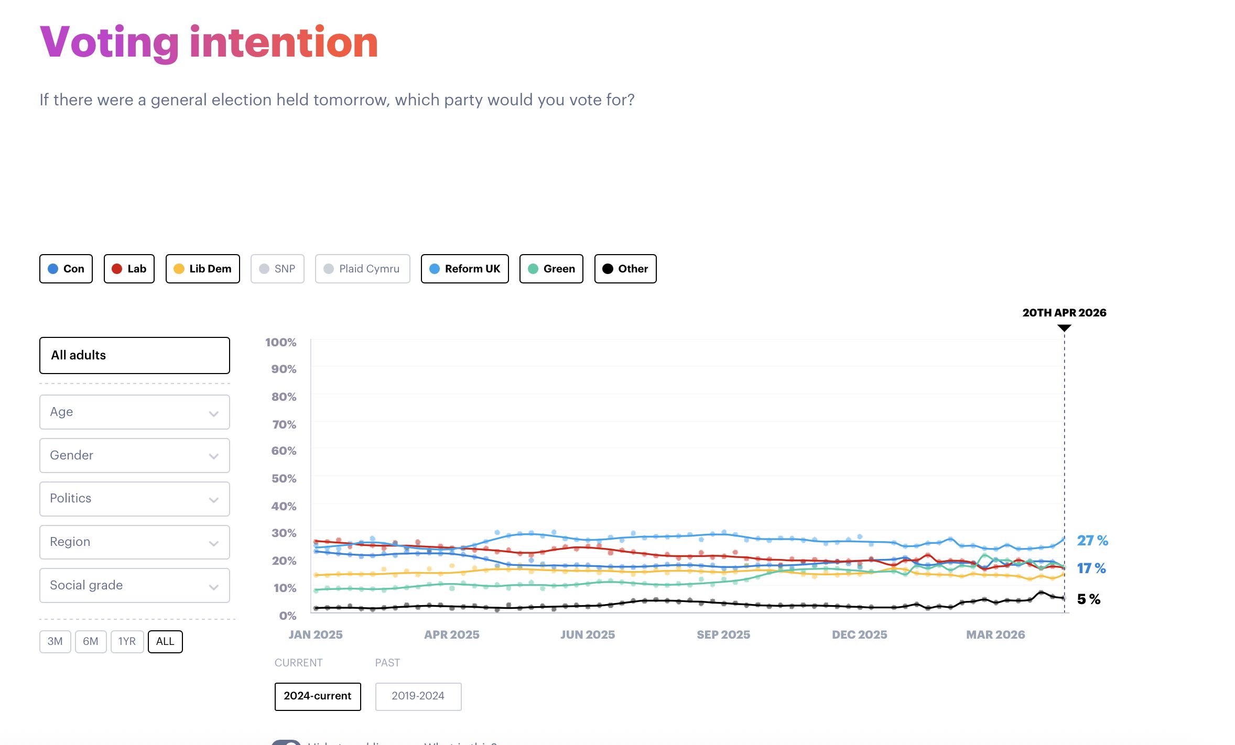The image size is (1235, 745).
Task: Select the 1YR time range
Action: click(x=127, y=641)
